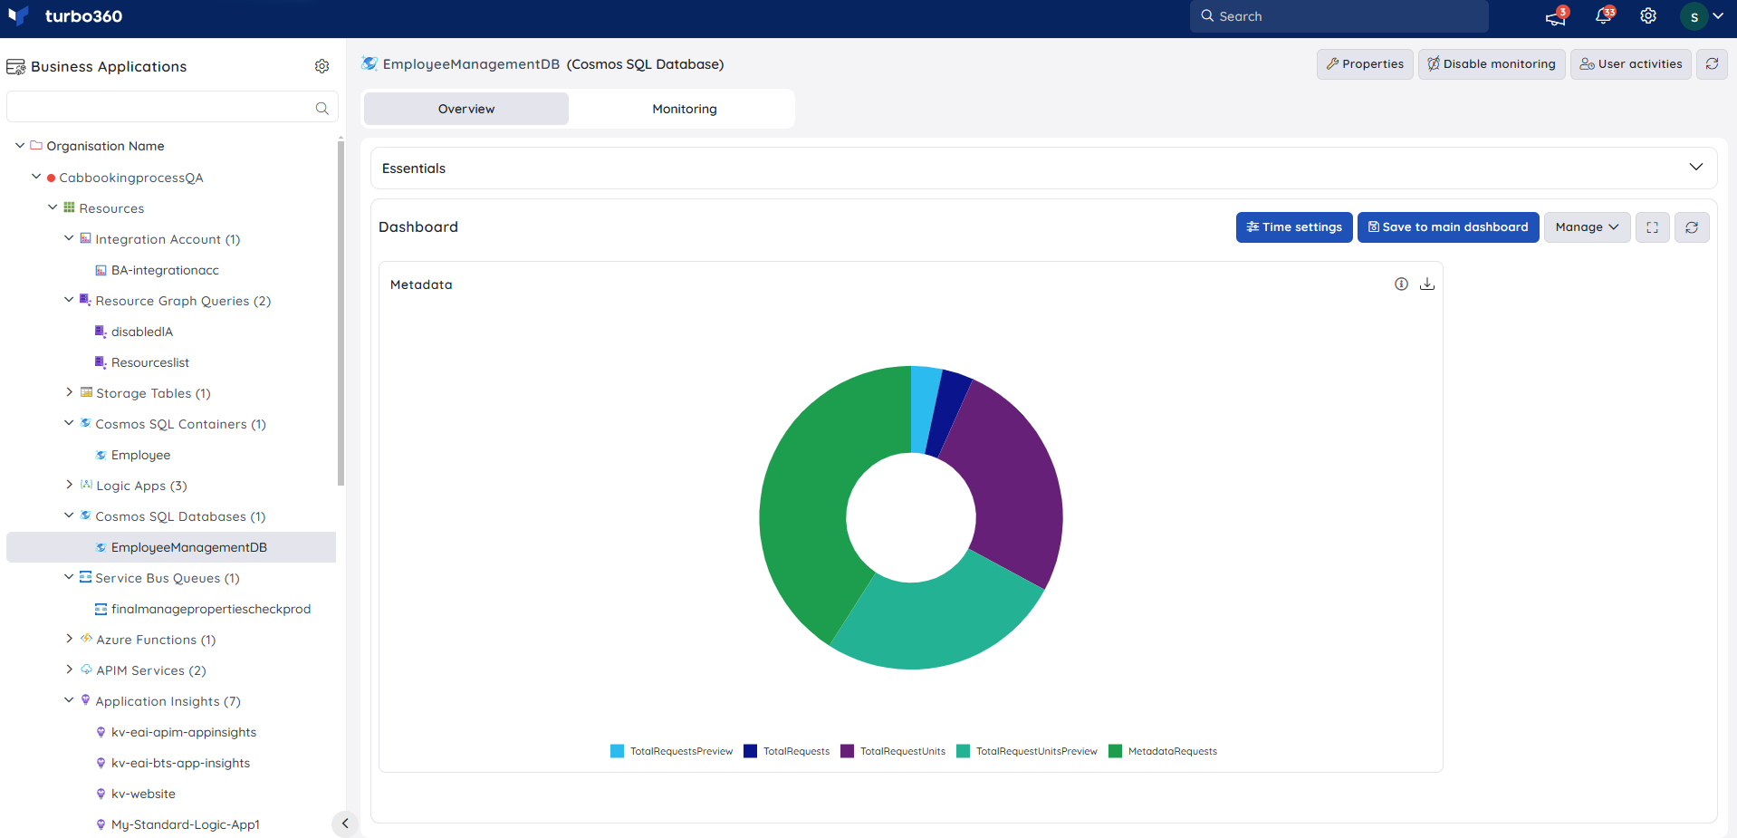This screenshot has height=838, width=1737.
Task: Switch to the Overview tab
Action: click(466, 109)
